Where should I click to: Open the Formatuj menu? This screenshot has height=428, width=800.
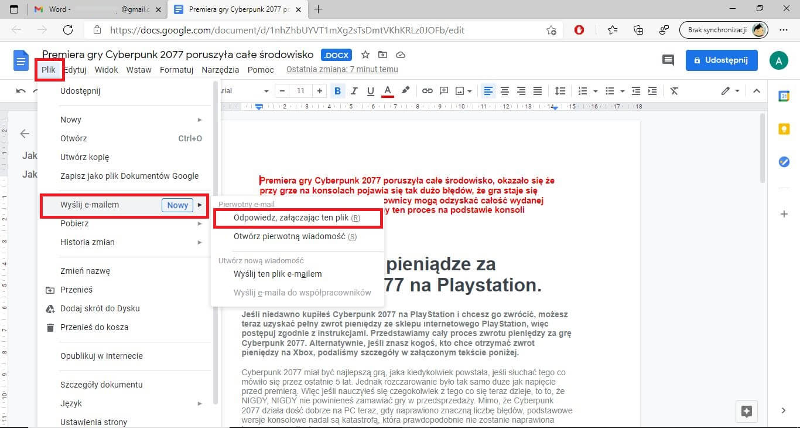tap(177, 70)
